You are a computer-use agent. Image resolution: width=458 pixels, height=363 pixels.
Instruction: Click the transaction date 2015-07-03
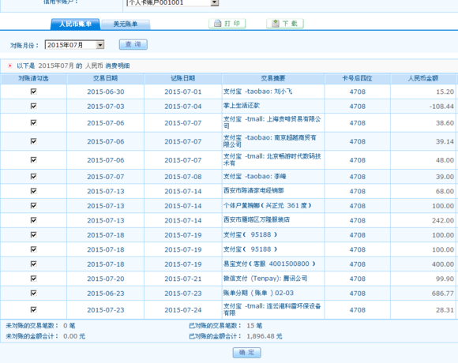click(106, 107)
